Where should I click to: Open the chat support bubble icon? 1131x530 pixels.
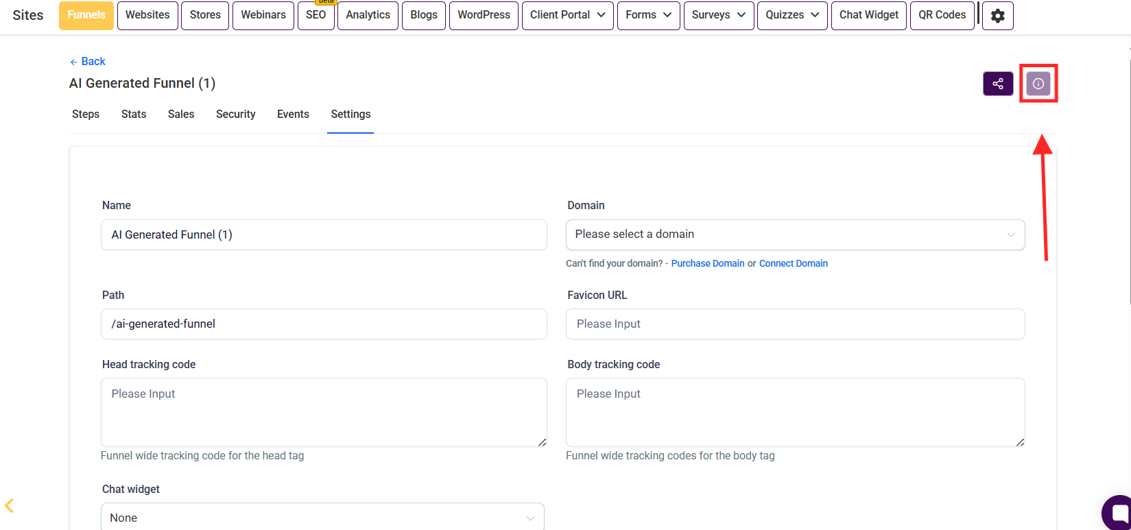(x=1119, y=513)
